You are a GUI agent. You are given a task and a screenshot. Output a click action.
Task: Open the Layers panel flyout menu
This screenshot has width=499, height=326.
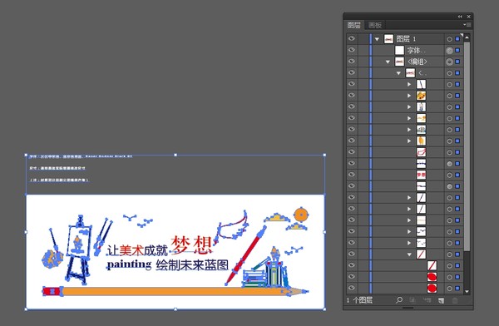(467, 24)
